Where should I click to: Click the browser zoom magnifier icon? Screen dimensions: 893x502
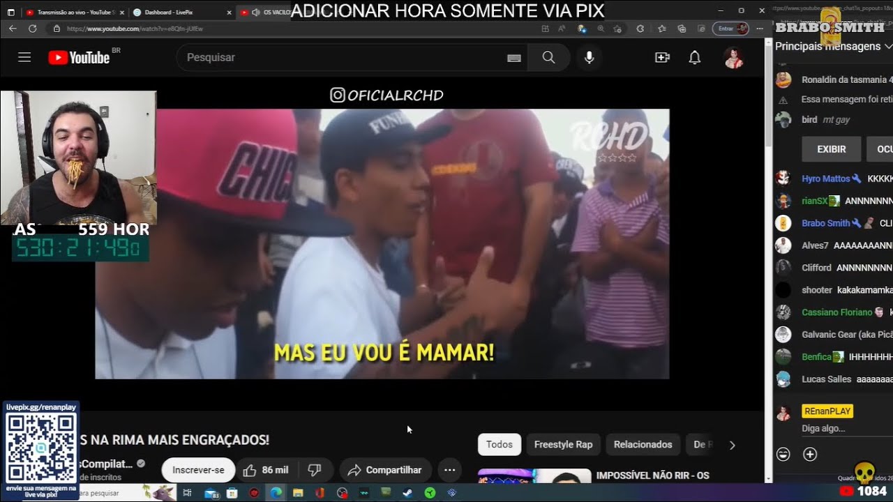point(601,29)
